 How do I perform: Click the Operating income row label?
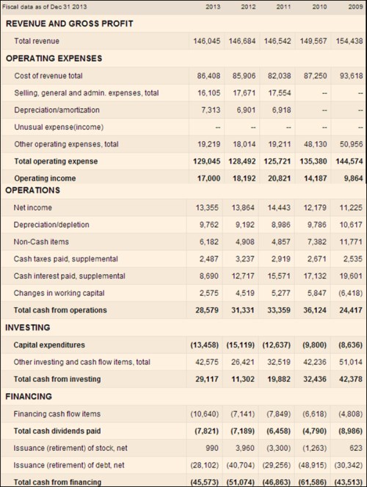pyautogui.click(x=45, y=178)
